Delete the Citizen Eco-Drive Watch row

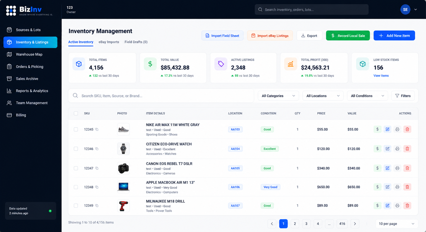407,149
